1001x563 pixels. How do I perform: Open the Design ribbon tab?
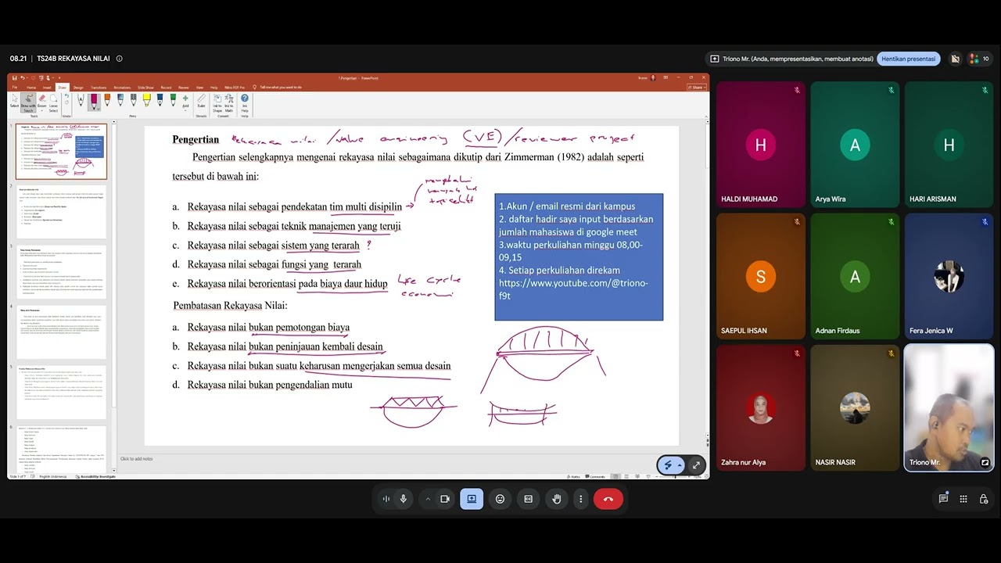click(x=78, y=88)
